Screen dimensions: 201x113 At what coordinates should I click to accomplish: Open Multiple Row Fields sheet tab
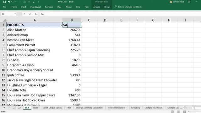pyautogui.click(x=154, y=108)
